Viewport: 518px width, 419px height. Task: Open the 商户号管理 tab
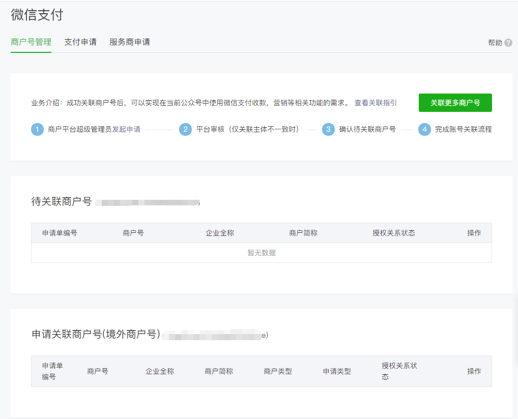click(x=31, y=42)
